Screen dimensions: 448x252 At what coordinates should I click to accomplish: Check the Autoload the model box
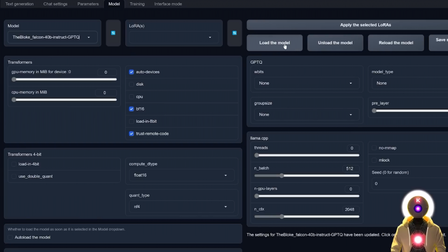point(10,237)
